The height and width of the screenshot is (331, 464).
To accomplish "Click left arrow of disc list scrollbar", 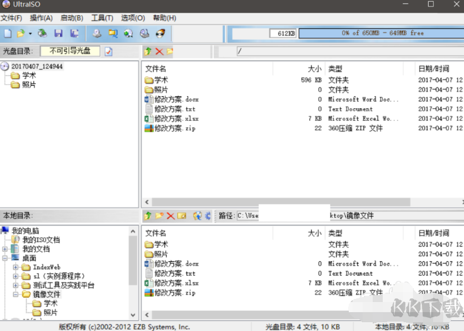I will [147, 202].
